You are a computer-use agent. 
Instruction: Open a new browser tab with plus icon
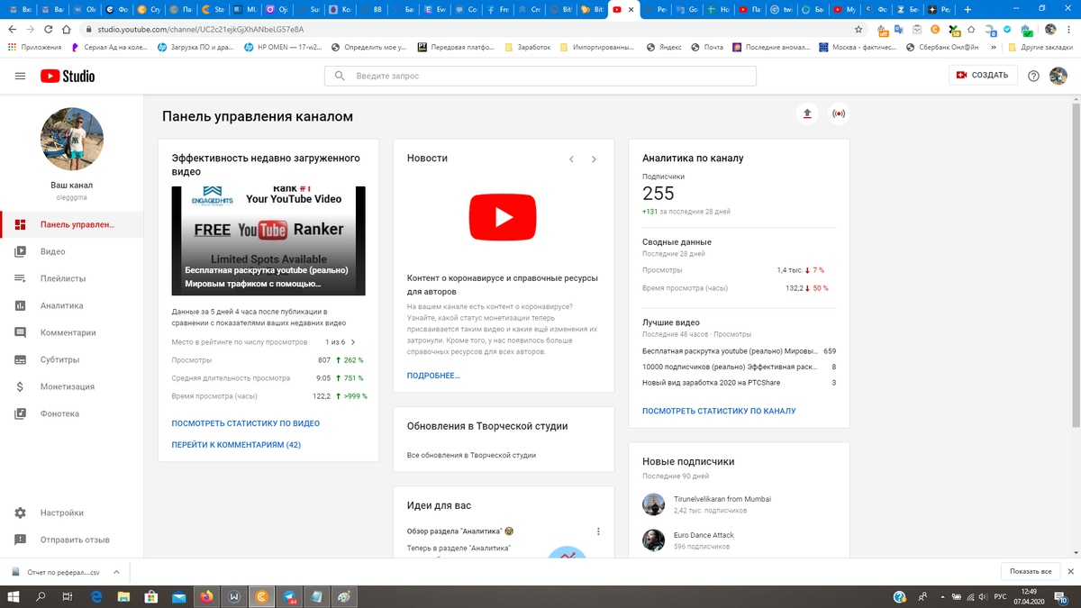(x=968, y=10)
